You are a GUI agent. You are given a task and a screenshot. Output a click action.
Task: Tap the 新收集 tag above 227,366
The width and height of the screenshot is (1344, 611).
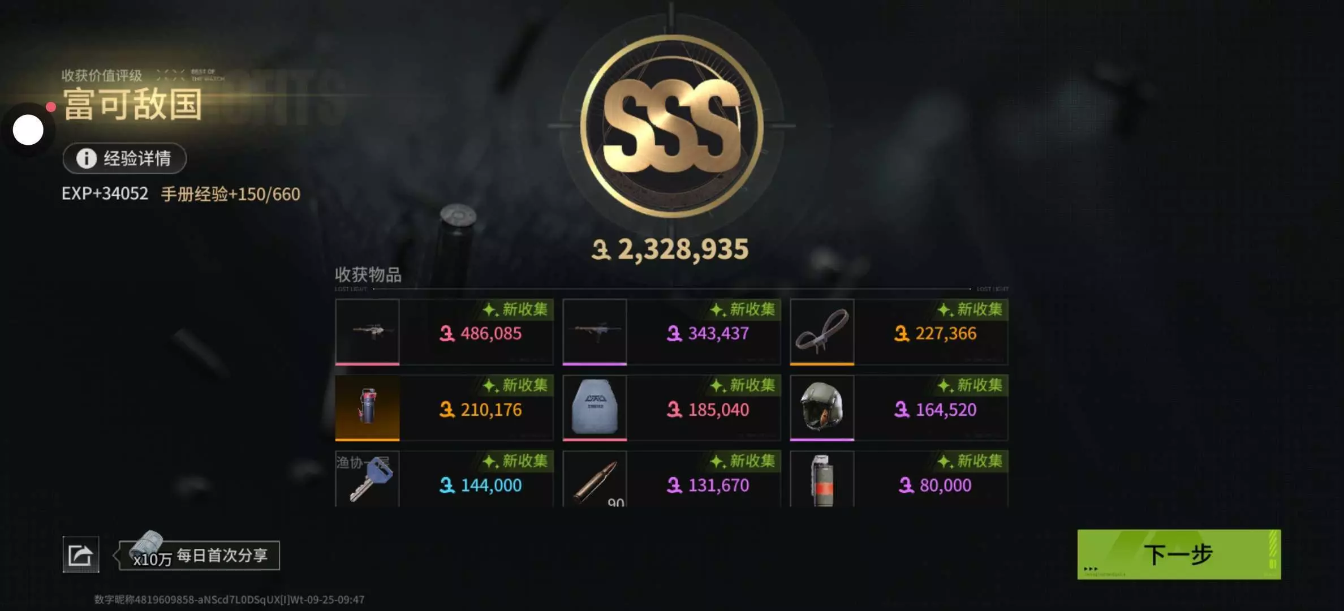pos(971,309)
